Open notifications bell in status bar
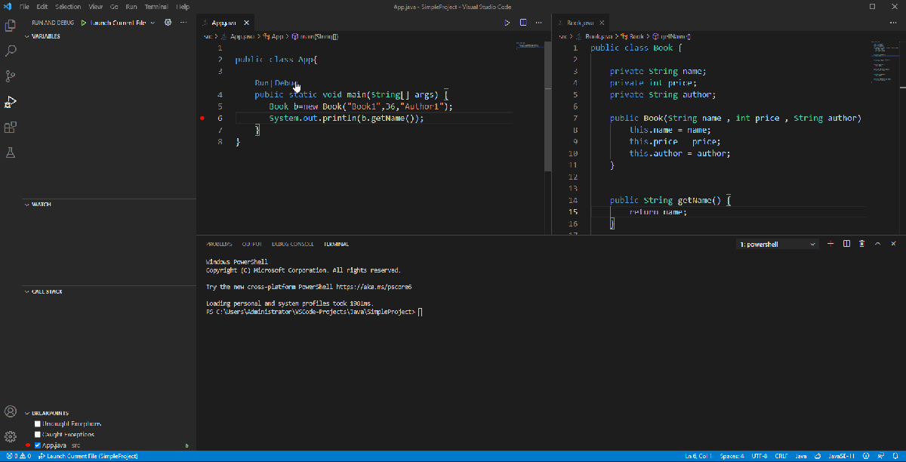The image size is (906, 462). pos(896,457)
